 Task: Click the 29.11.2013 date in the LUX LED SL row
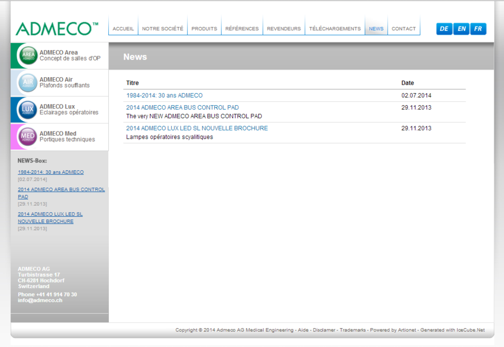tap(416, 128)
